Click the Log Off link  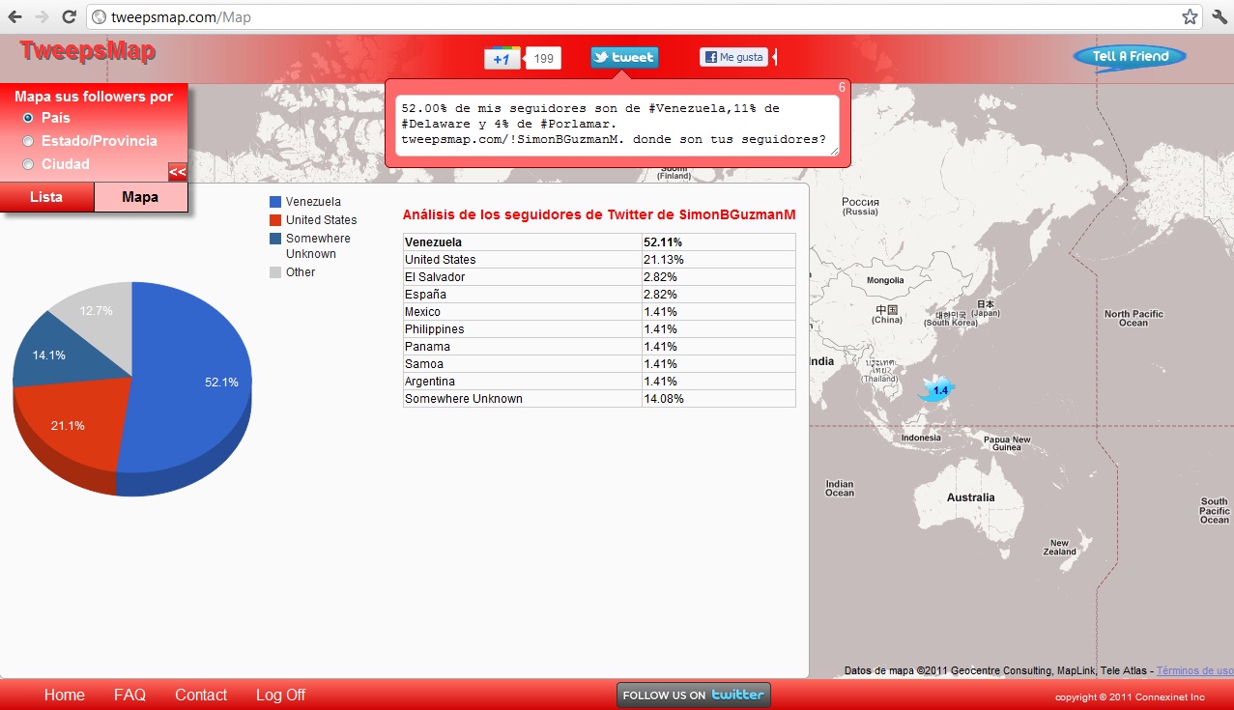tap(280, 696)
